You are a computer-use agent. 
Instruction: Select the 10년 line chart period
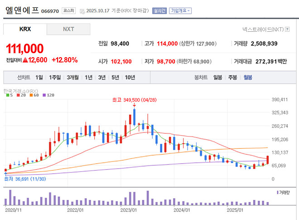(x=130, y=78)
